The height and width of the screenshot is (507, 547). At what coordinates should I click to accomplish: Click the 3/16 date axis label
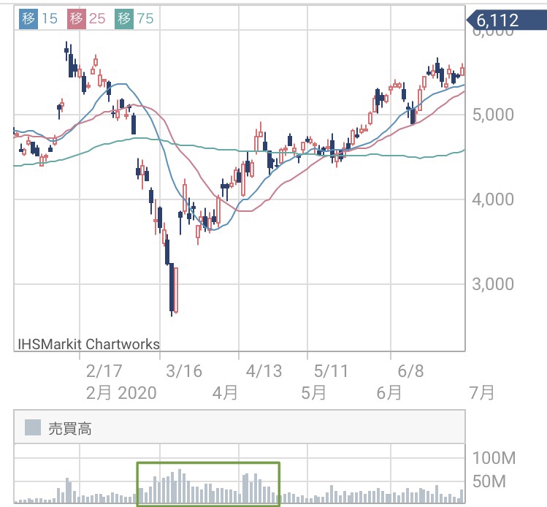pyautogui.click(x=184, y=371)
